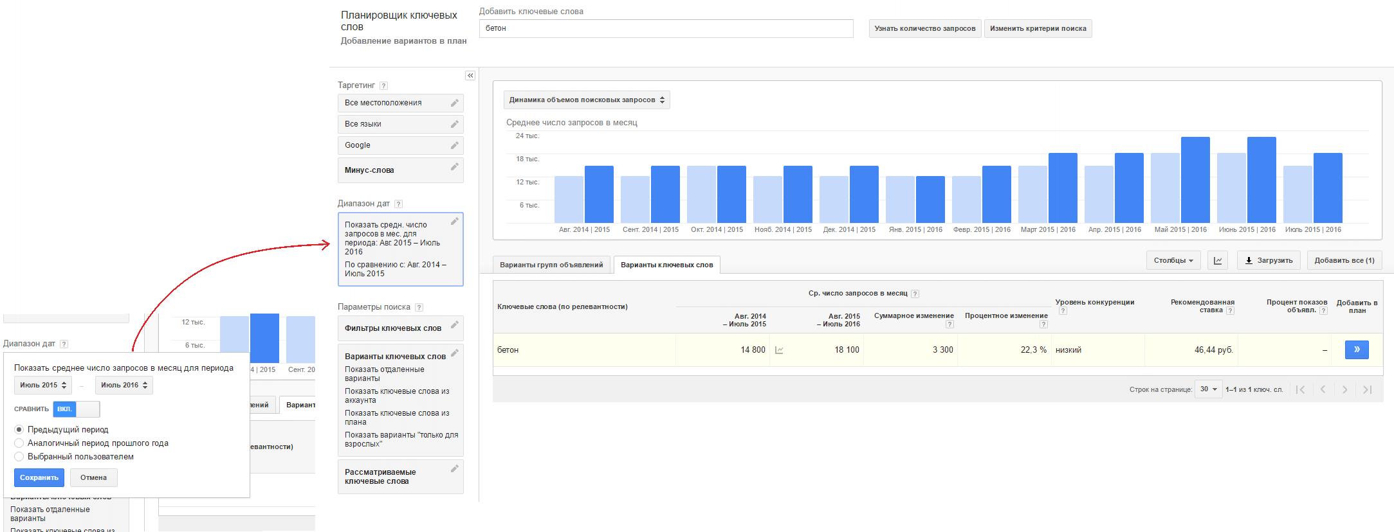Click the Загрузить download button
Screen dimensions: 1394x532
pos(1269,260)
